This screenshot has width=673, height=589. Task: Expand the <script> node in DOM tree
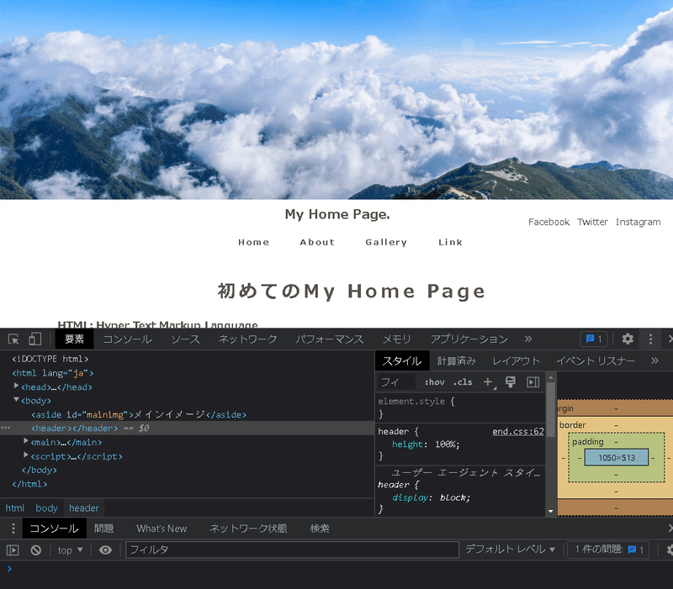[26, 455]
